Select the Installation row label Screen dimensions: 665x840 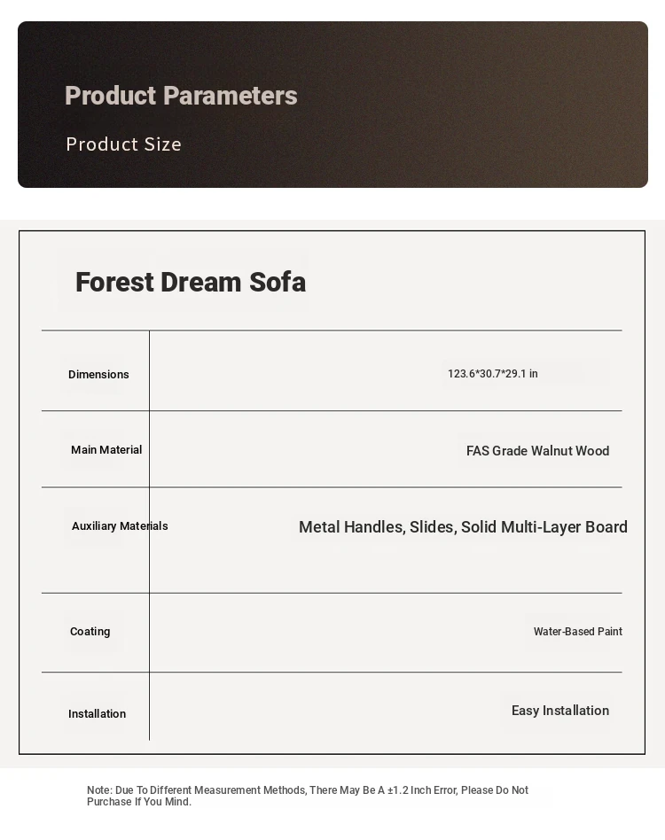97,714
